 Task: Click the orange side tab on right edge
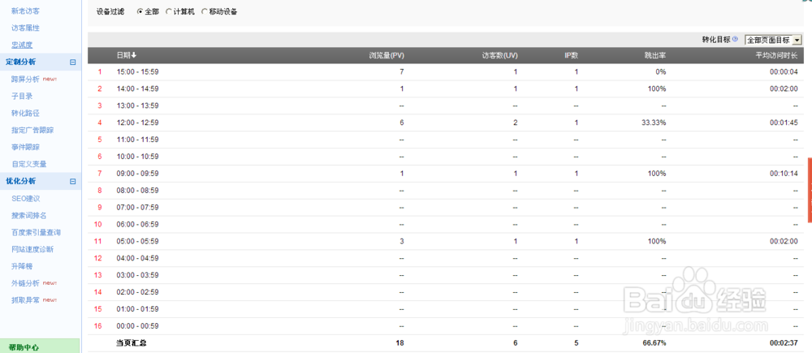click(x=810, y=190)
